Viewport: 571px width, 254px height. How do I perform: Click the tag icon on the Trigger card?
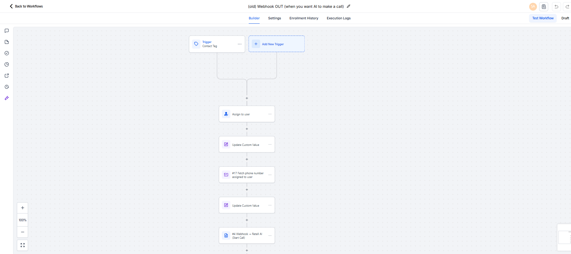point(196,44)
